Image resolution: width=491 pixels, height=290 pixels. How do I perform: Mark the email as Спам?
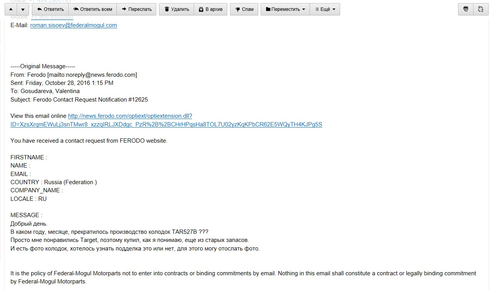point(244,9)
